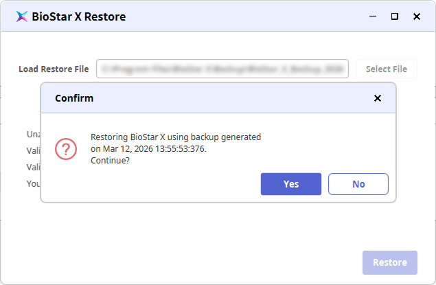Click the partially hidden 'Unz' status line
This screenshot has height=285, width=436.
[33, 135]
